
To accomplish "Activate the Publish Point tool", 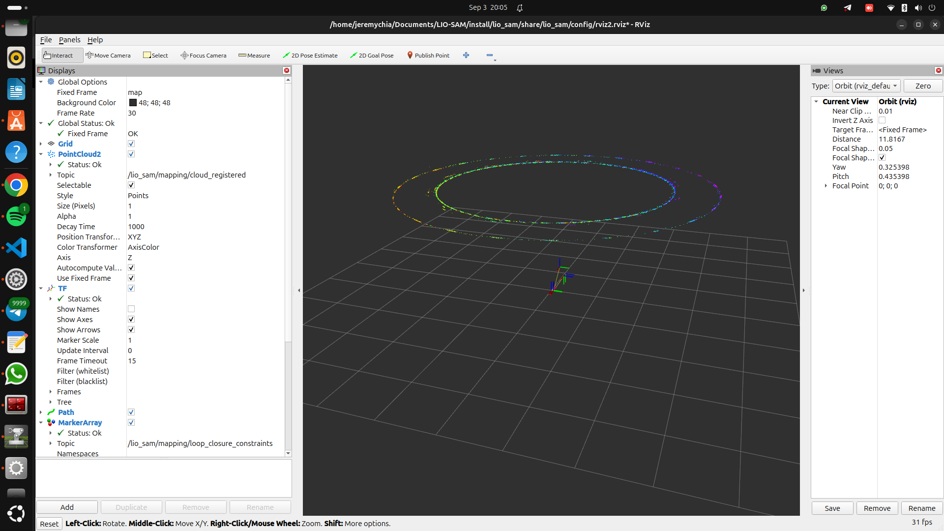I will [x=428, y=56].
